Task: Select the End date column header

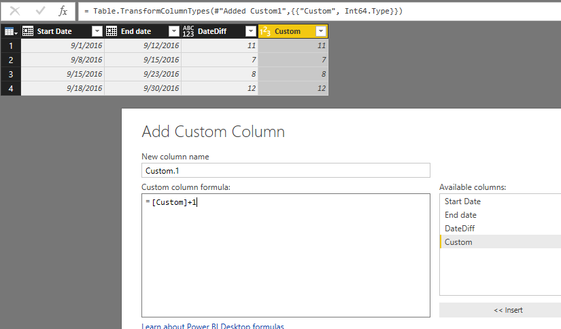Action: point(143,31)
